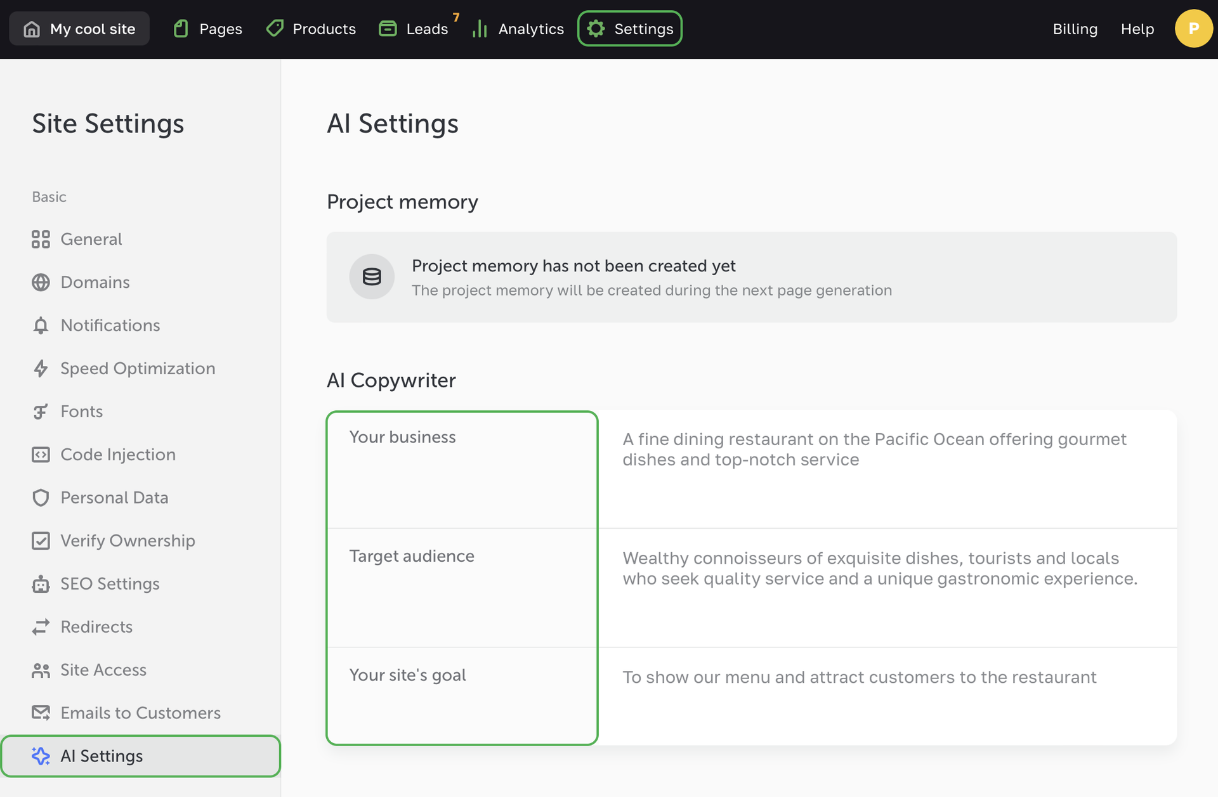Viewport: 1218px width, 797px height.
Task: Click the Products tag icon
Action: [x=275, y=29]
